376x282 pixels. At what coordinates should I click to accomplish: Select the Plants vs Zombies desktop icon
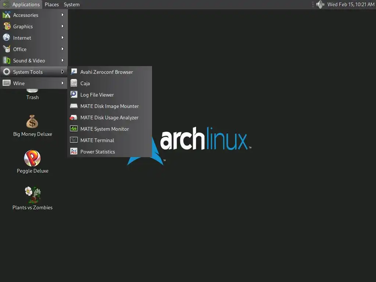click(33, 195)
